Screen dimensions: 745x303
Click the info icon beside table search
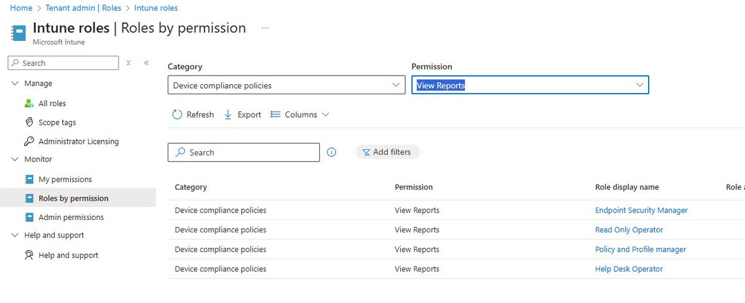[332, 152]
